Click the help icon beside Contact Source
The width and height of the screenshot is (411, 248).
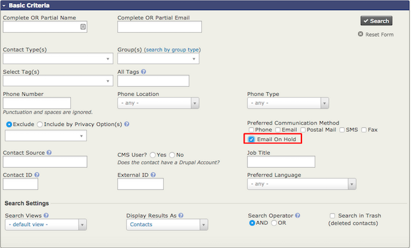(x=49, y=153)
